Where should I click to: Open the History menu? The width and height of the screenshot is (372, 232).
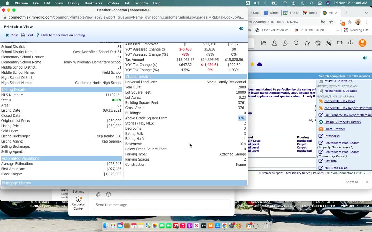(74, 3)
